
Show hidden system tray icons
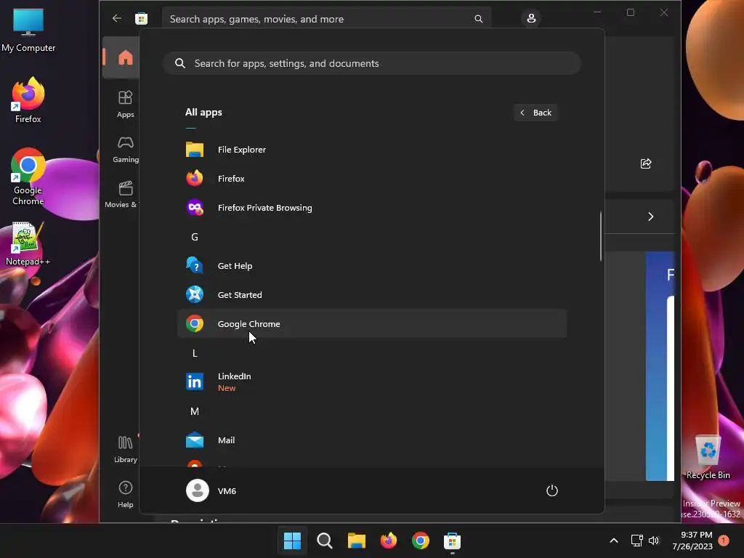[x=613, y=541]
